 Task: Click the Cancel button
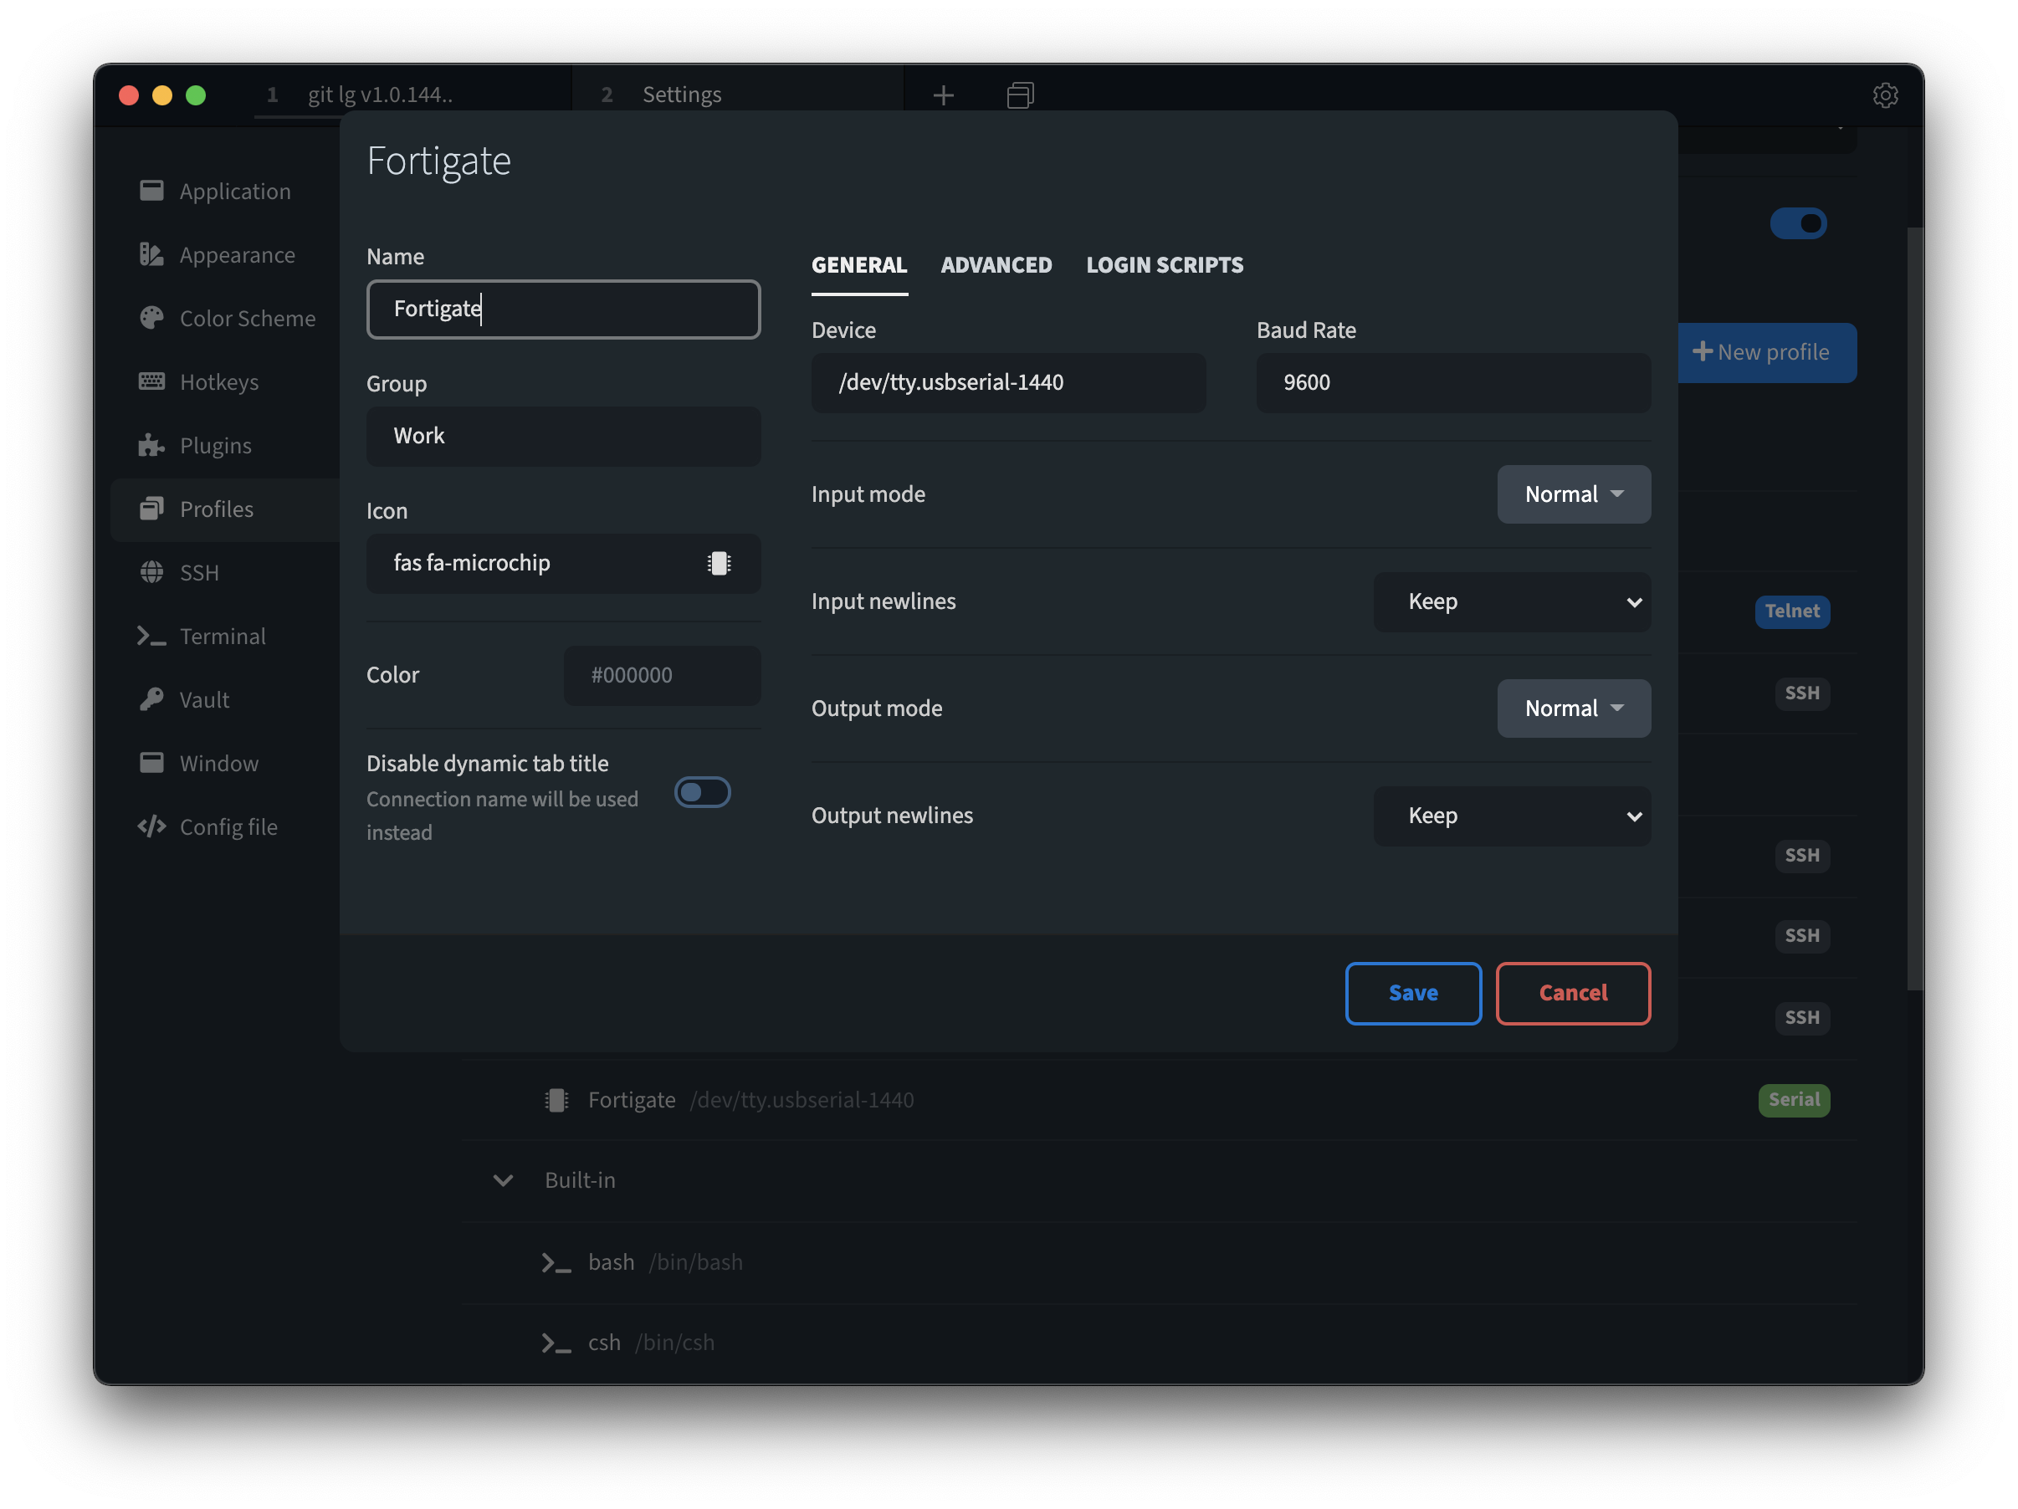pos(1573,993)
